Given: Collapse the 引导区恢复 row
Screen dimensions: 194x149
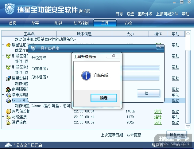Looking at the screenshot, I should [x=3, y=67].
